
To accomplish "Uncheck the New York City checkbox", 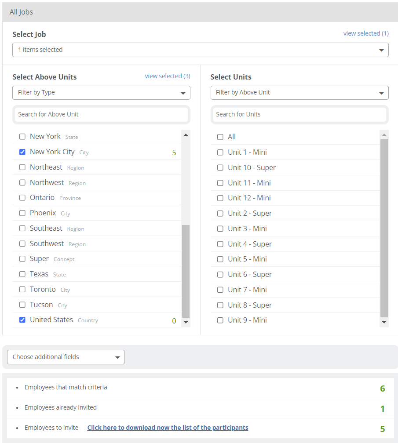I will pyautogui.click(x=22, y=152).
